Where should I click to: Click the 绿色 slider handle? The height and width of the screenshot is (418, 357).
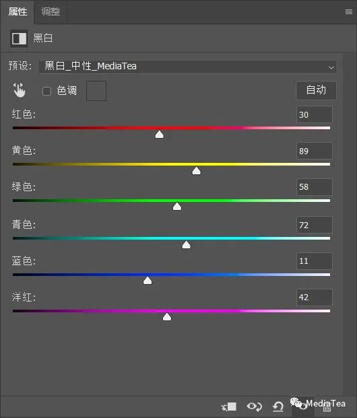click(177, 207)
